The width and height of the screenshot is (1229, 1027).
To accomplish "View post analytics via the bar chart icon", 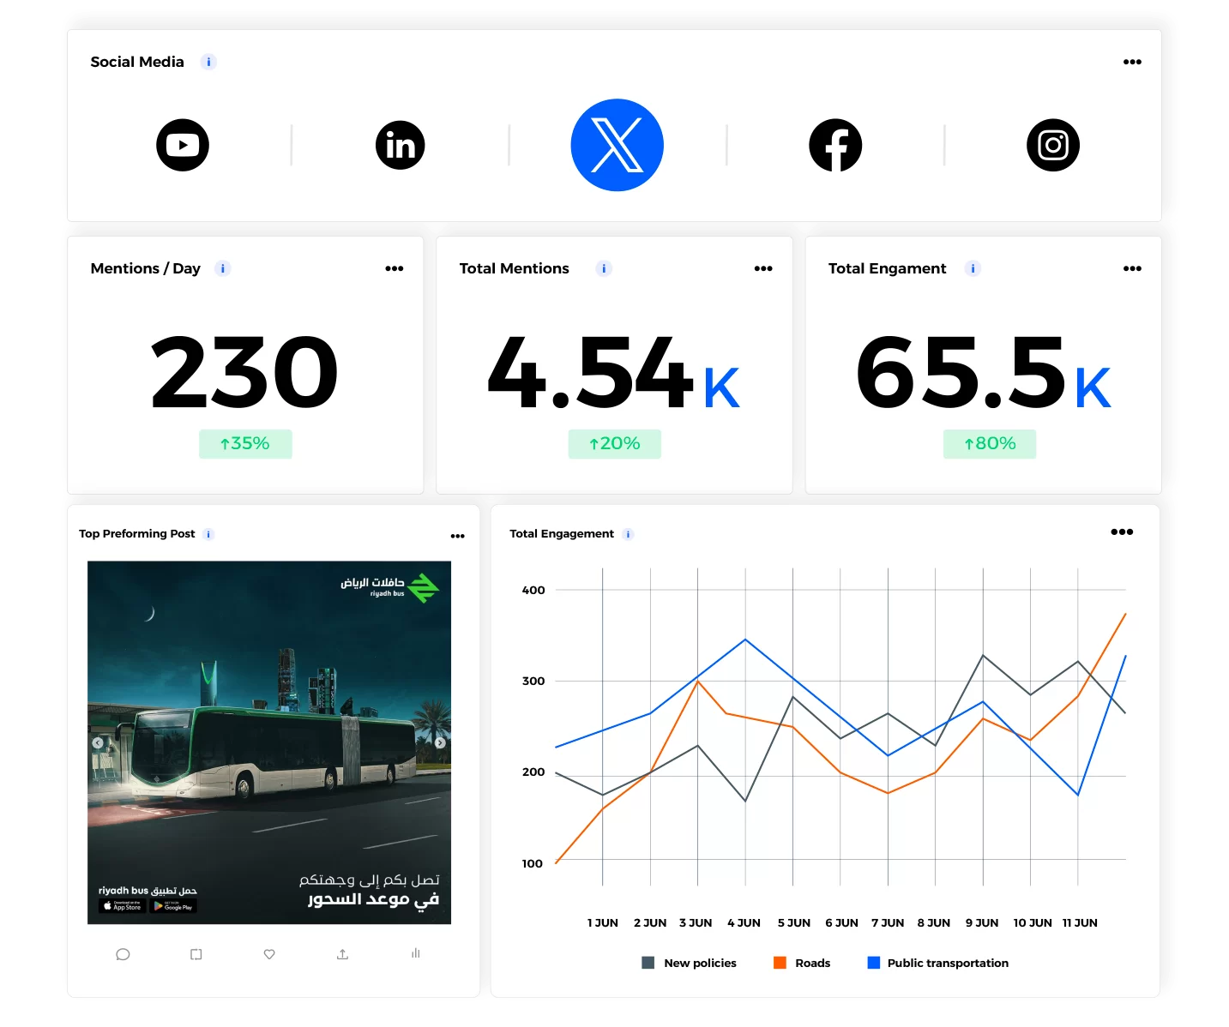I will pyautogui.click(x=415, y=953).
